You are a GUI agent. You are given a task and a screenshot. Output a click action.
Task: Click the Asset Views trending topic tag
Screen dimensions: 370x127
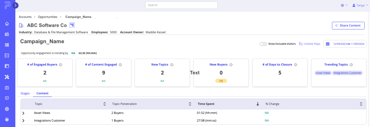(323, 73)
